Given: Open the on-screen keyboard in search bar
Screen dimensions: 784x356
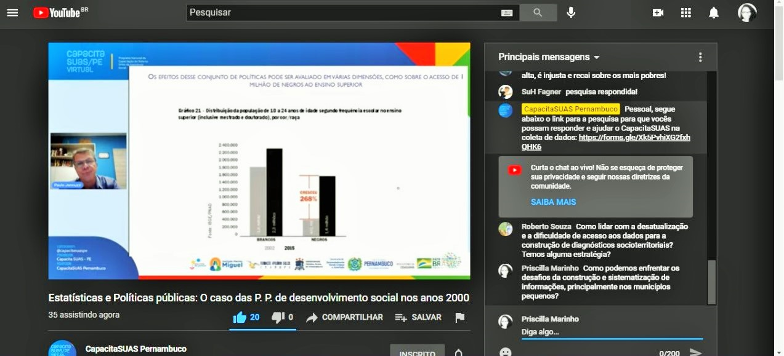Looking at the screenshot, I should coord(507,13).
